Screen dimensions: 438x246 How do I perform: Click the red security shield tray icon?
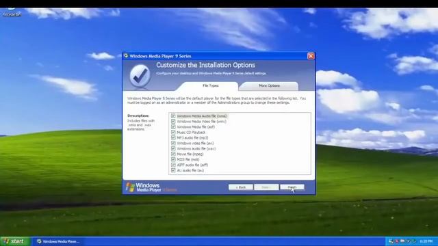coord(397,241)
